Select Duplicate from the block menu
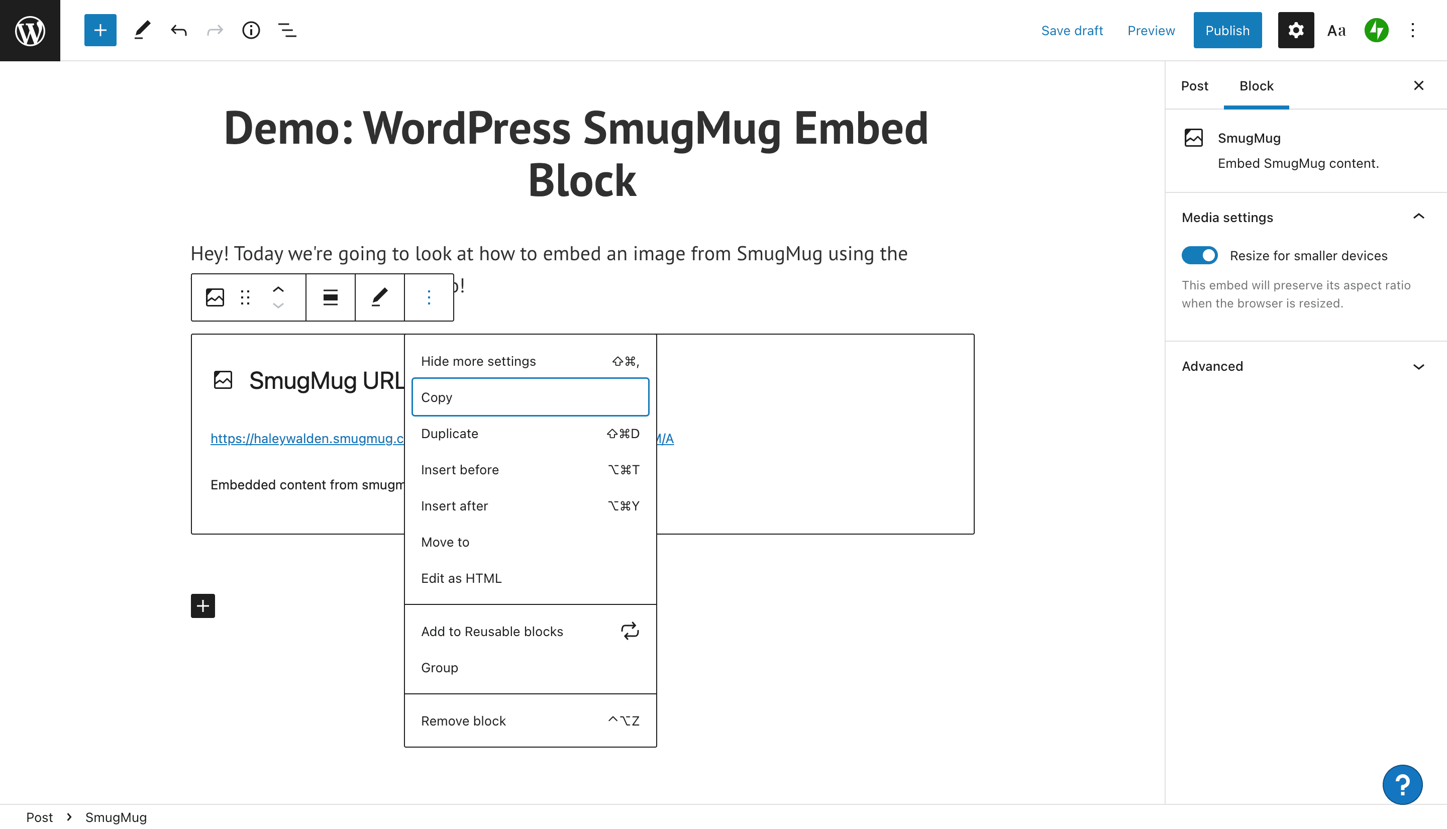 530,433
